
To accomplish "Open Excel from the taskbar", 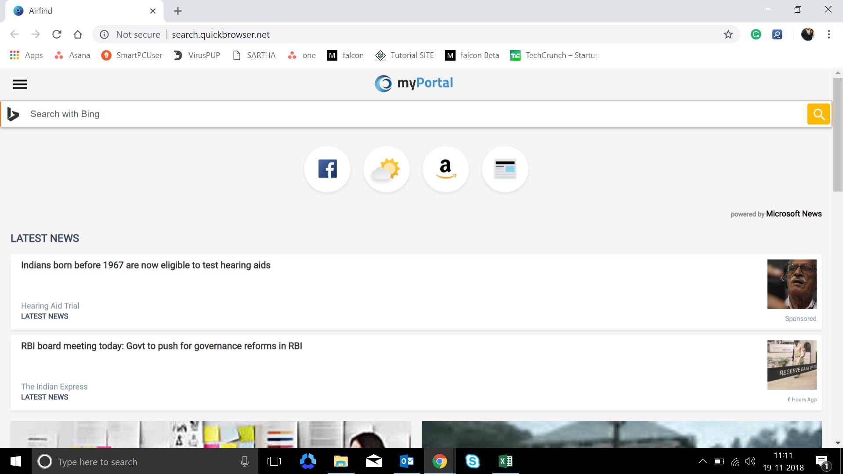I will (x=506, y=461).
